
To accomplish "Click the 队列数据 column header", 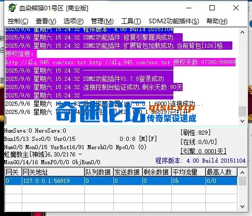I will point(99,172).
